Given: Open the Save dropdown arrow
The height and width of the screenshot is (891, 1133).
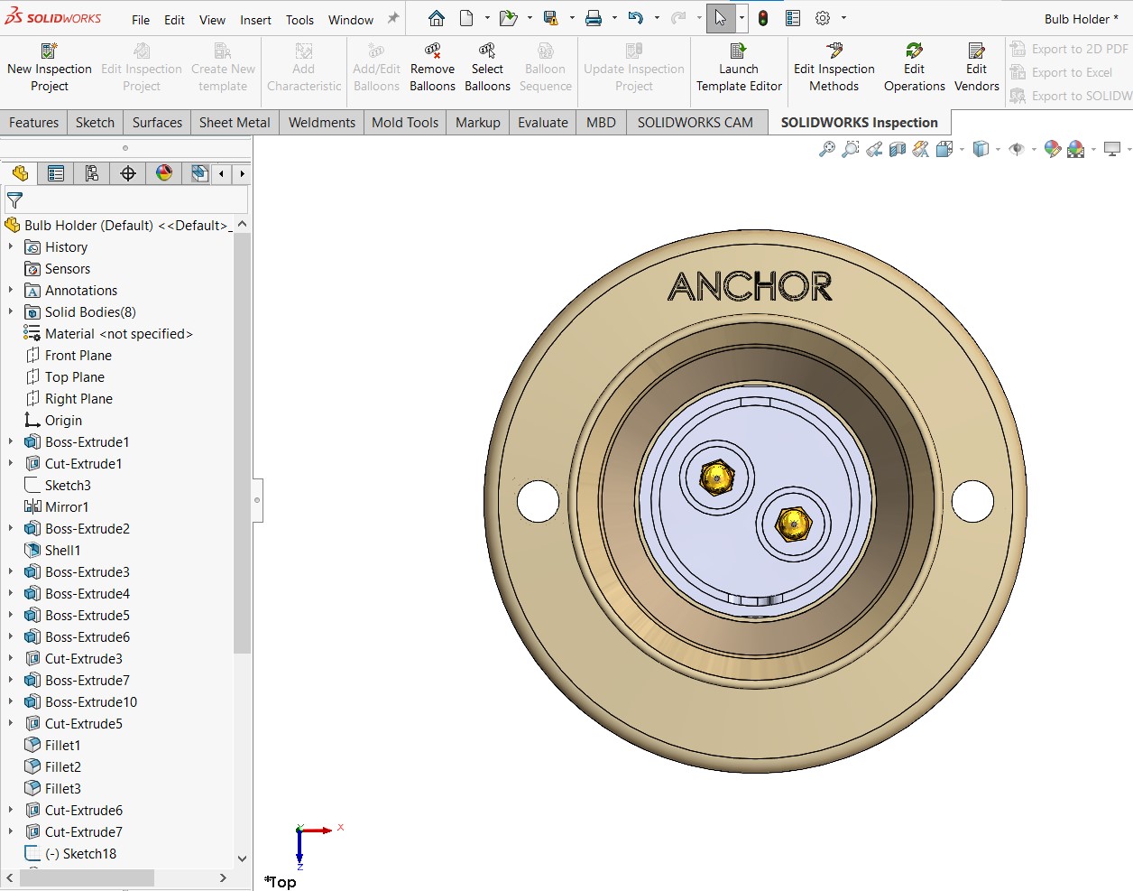Looking at the screenshot, I should point(572,18).
